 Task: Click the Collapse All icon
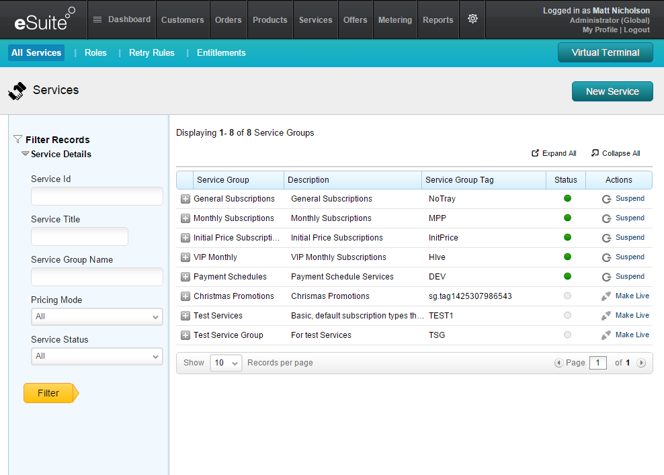pos(595,153)
